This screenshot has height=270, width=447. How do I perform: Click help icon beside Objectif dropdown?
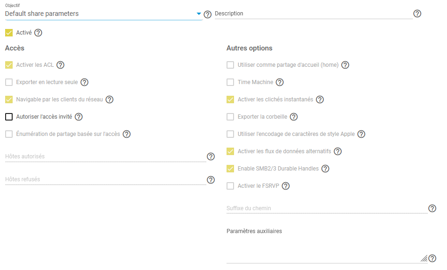point(208,14)
